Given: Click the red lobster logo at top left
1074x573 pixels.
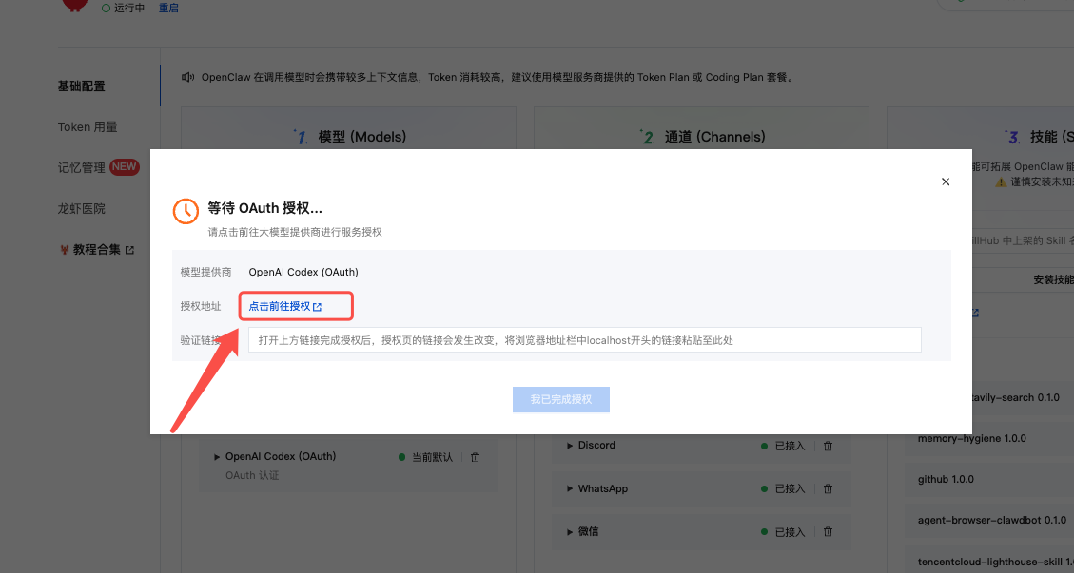Looking at the screenshot, I should (x=74, y=5).
